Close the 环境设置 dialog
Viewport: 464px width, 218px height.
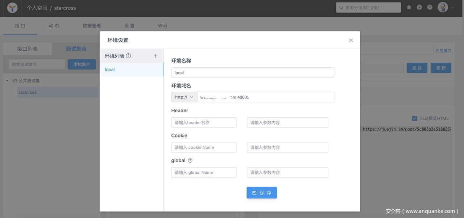click(351, 40)
